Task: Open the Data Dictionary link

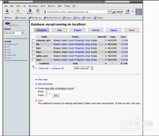Action: (45, 84)
